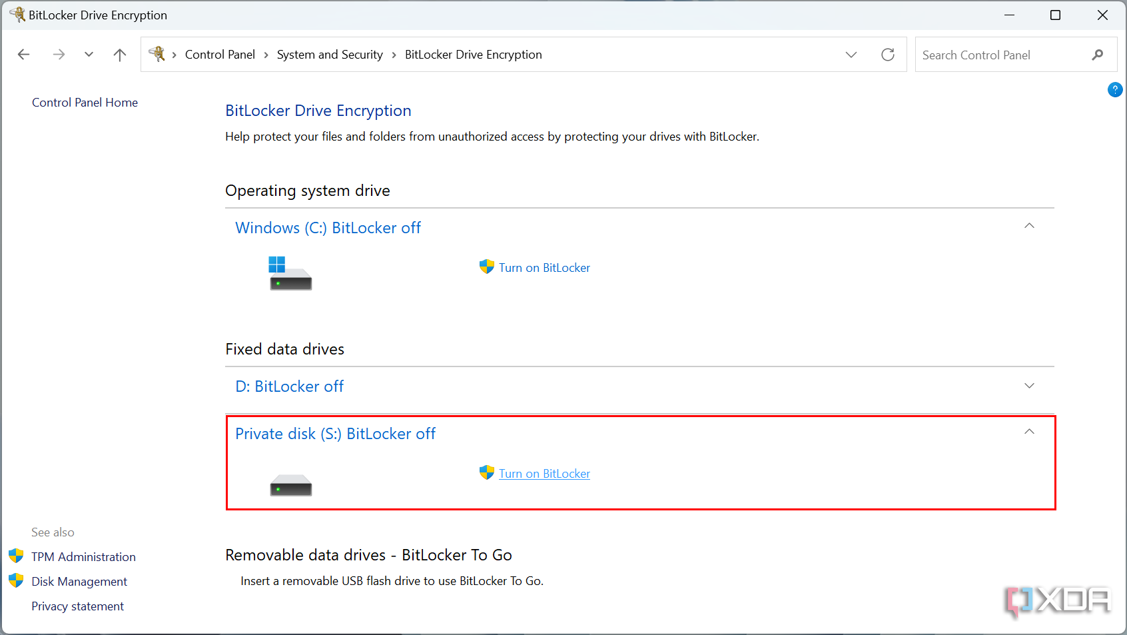Click the Private disk S: drive icon
The height and width of the screenshot is (635, 1127).
tap(290, 485)
